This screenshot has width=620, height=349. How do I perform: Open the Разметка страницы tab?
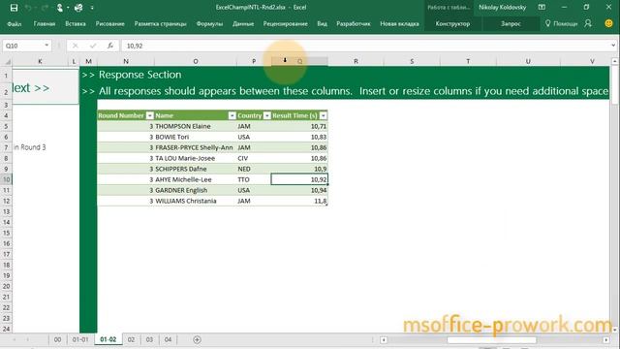160,23
